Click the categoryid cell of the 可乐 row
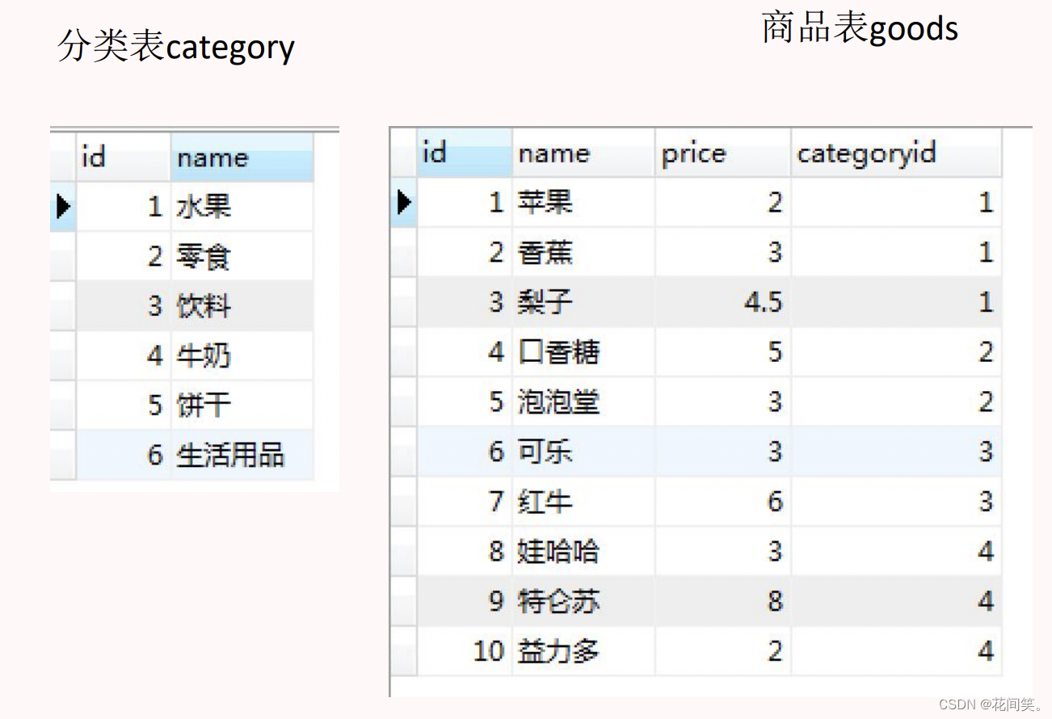The height and width of the screenshot is (719, 1052). pyautogui.click(x=896, y=452)
